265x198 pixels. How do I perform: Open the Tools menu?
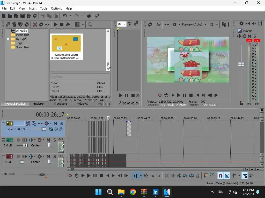43,9
